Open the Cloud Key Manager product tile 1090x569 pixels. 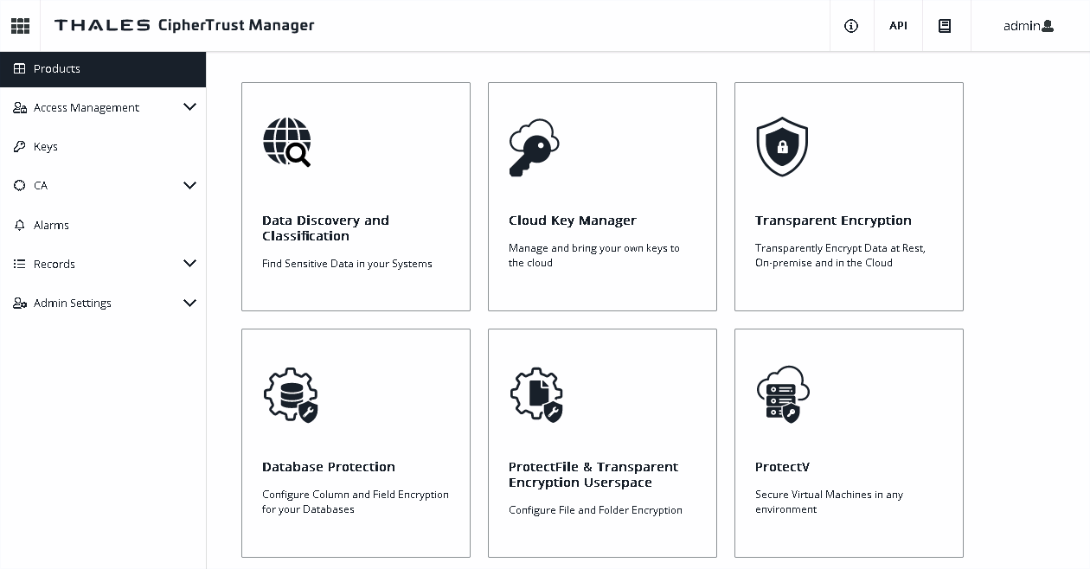coord(602,196)
